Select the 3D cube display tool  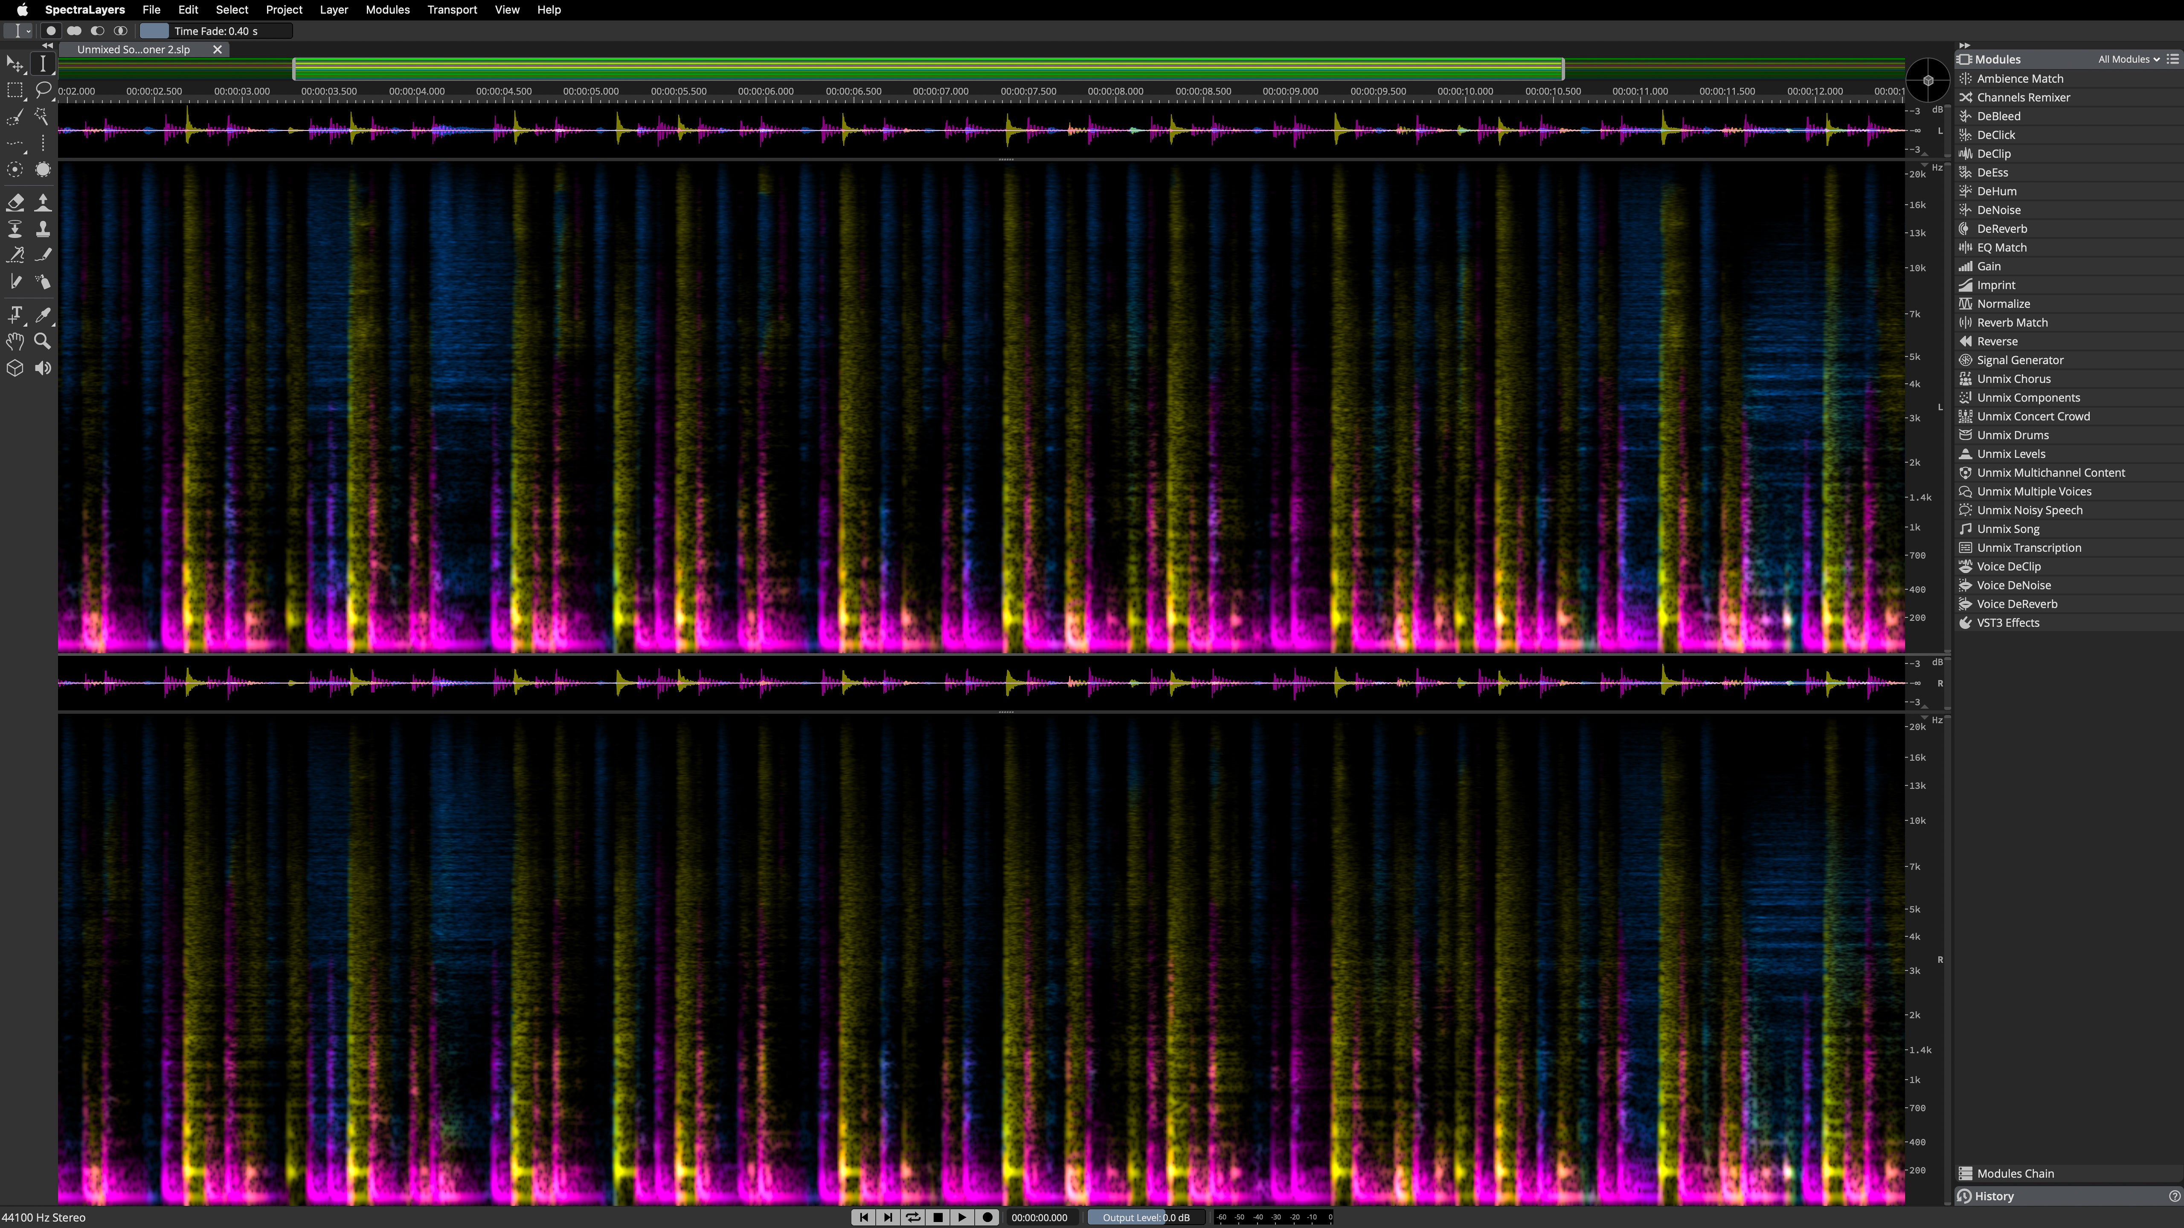click(x=15, y=368)
